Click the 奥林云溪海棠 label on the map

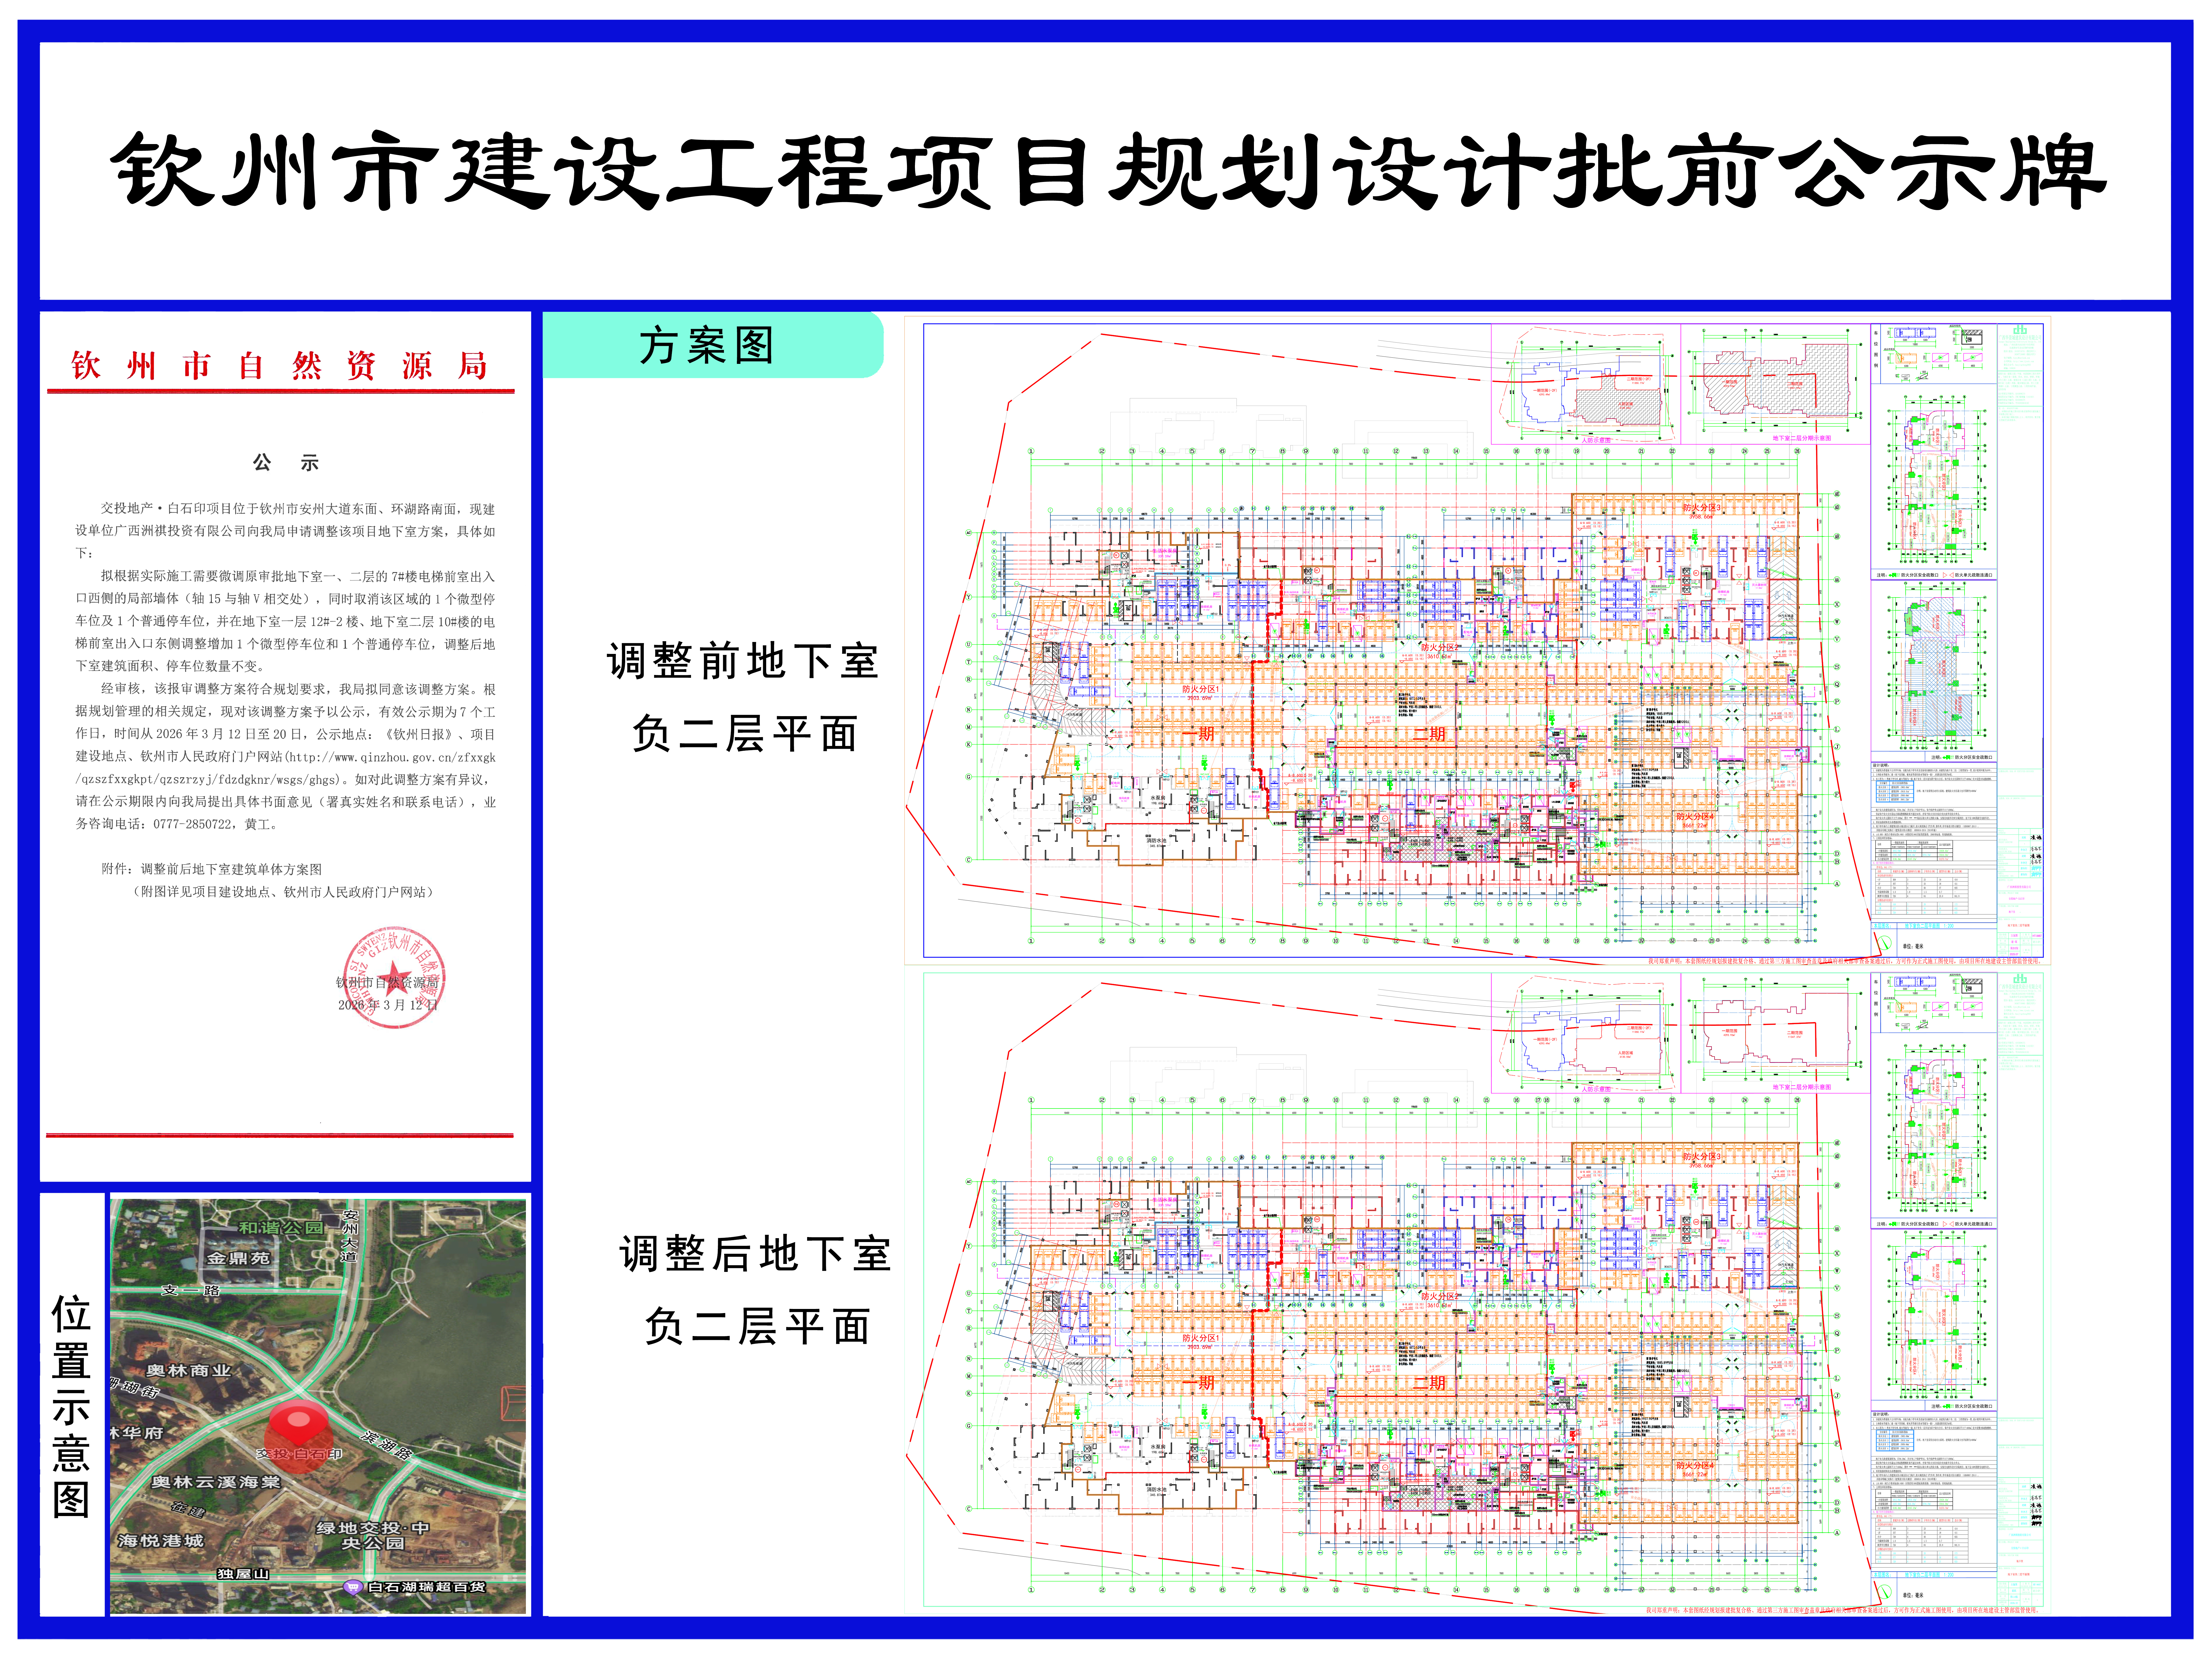point(216,1482)
